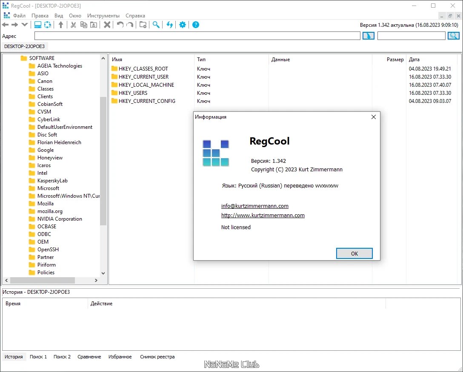This screenshot has height=372, width=463.
Task: Restore the inner MDI window button
Action: click(x=450, y=16)
